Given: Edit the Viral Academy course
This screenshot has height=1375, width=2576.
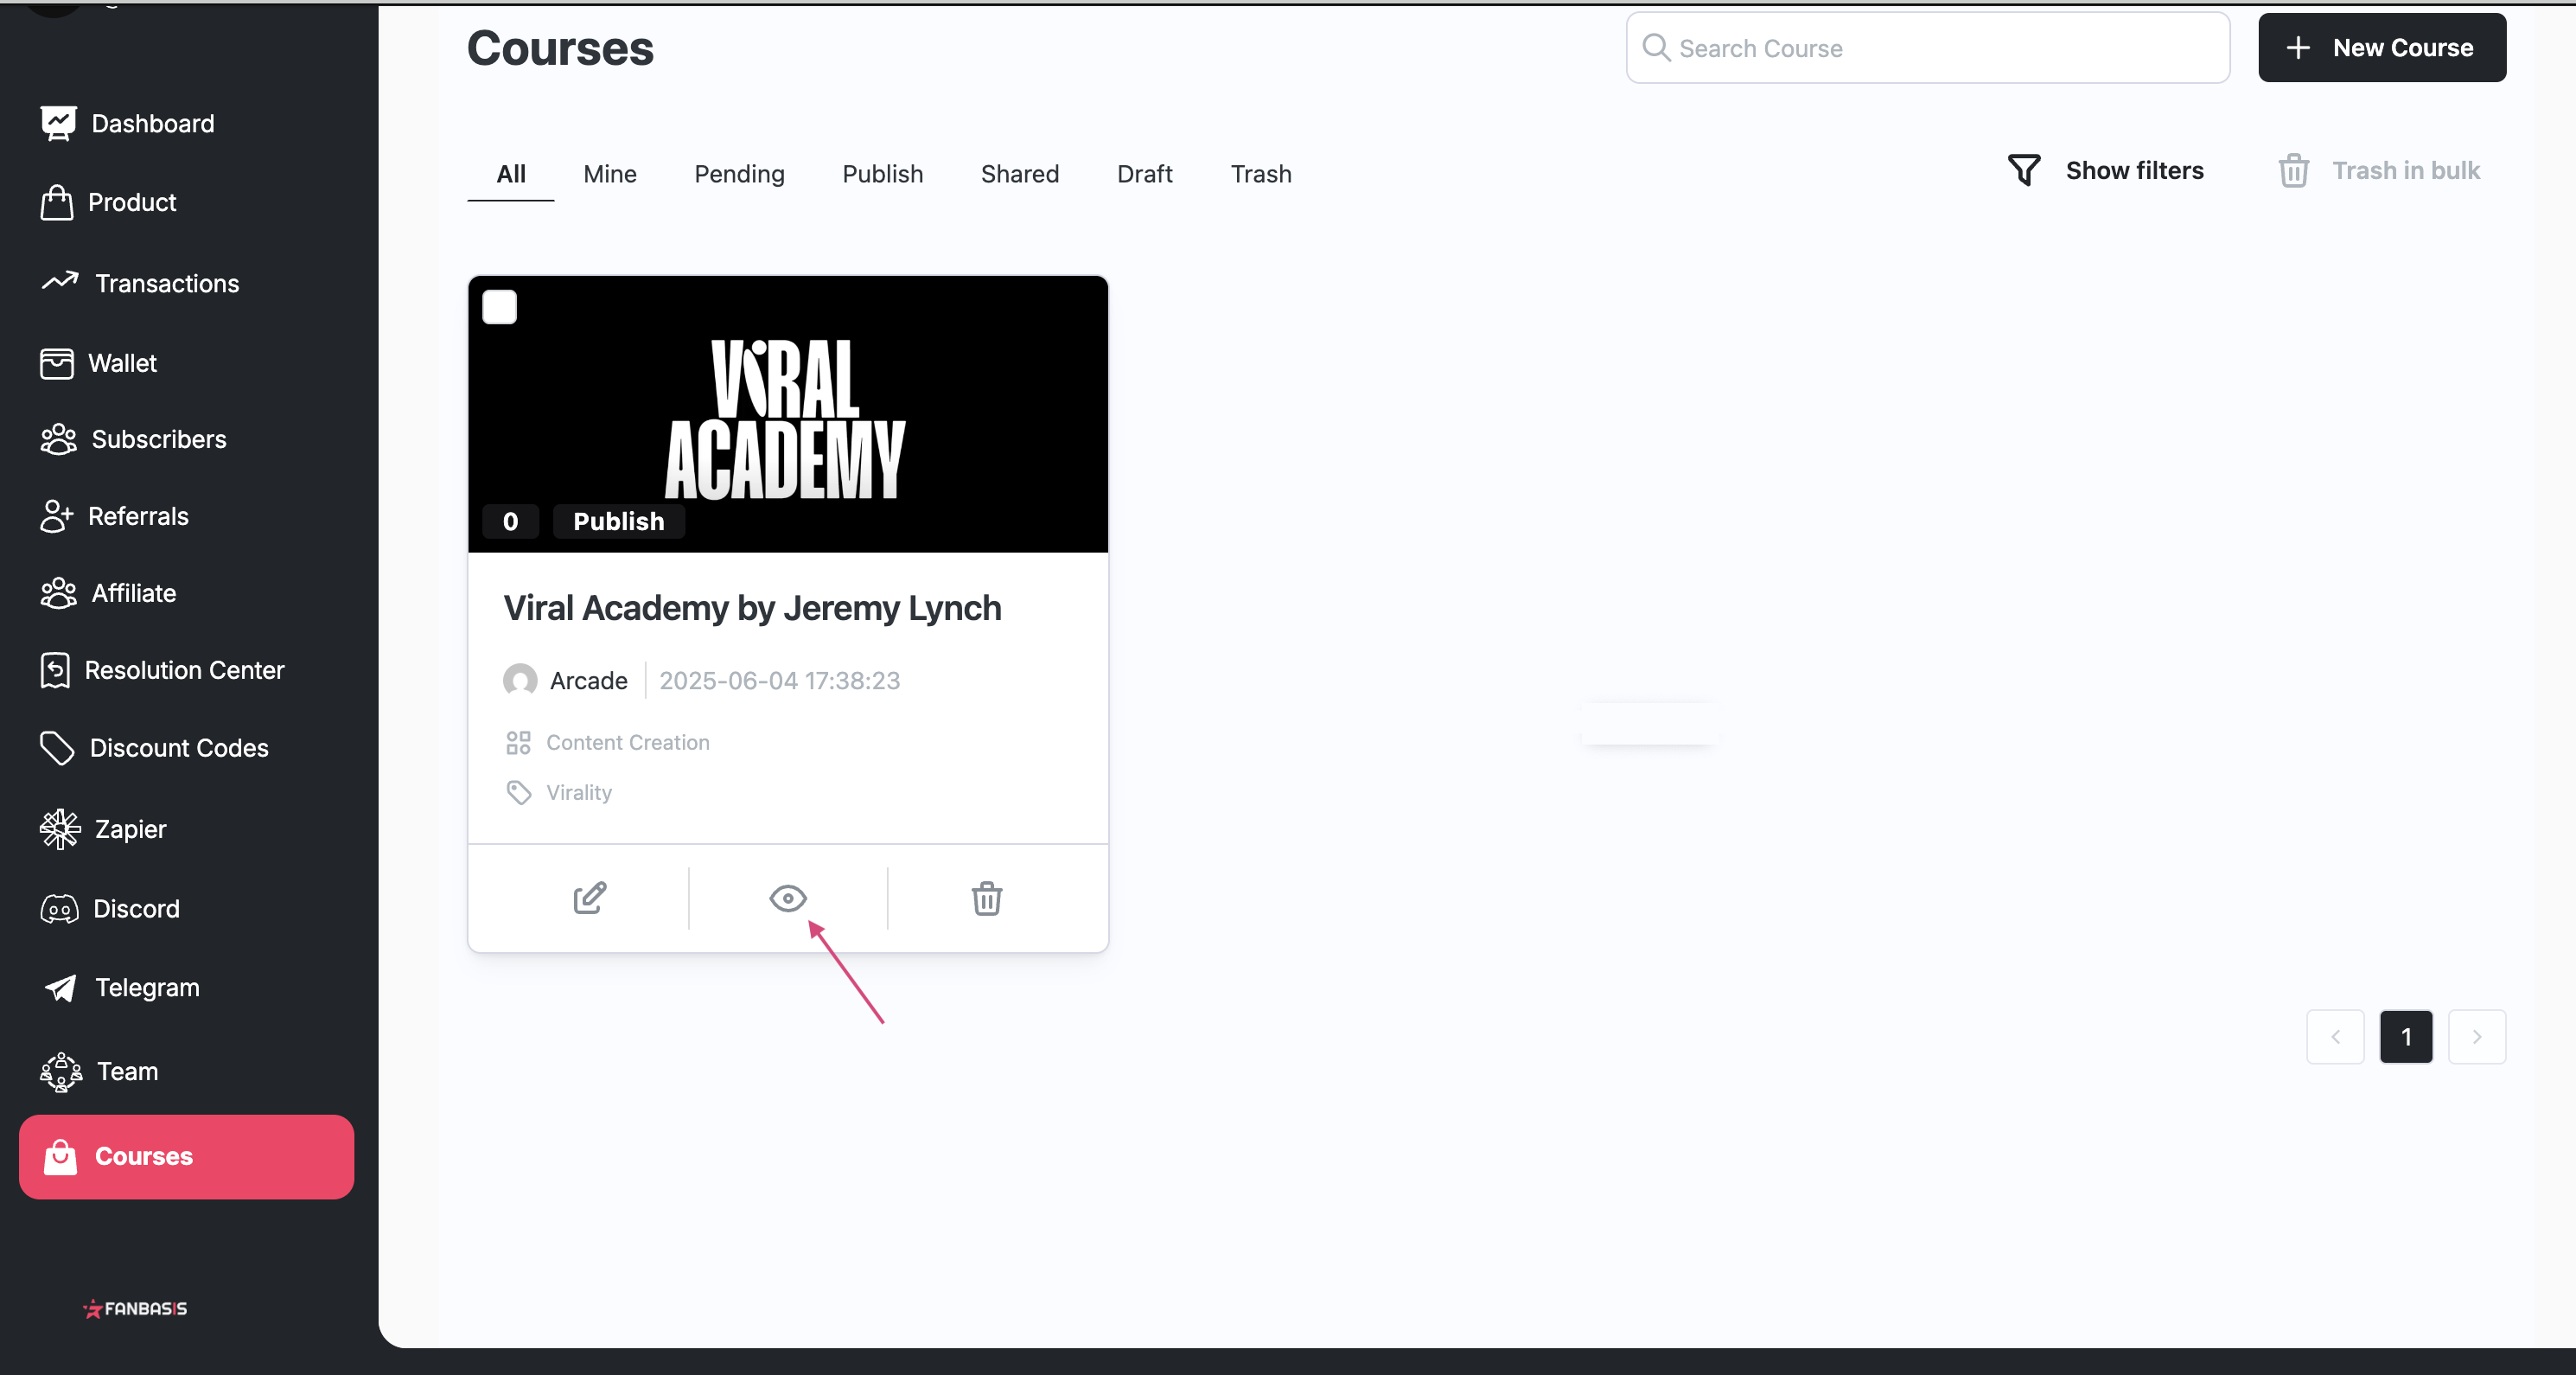Looking at the screenshot, I should tap(590, 898).
